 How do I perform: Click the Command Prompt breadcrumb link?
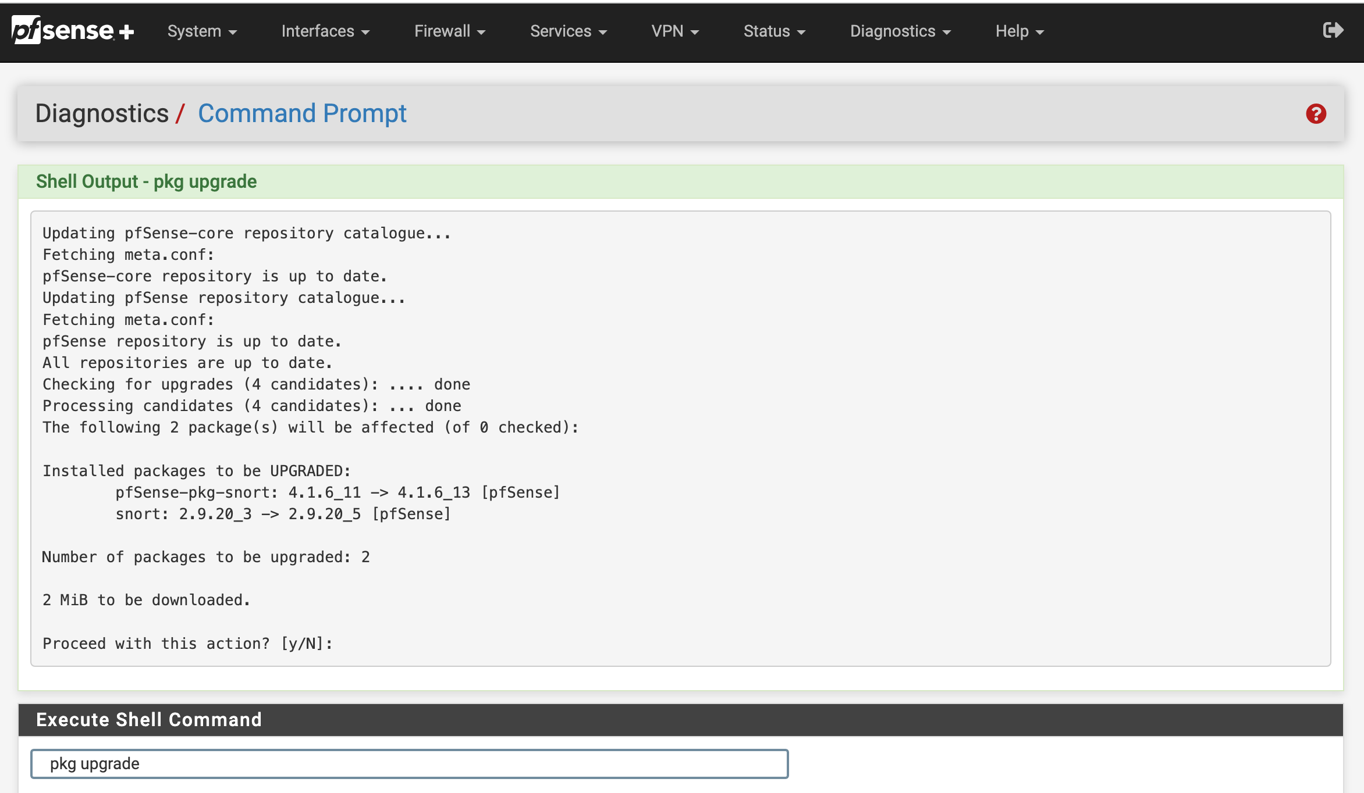tap(302, 113)
